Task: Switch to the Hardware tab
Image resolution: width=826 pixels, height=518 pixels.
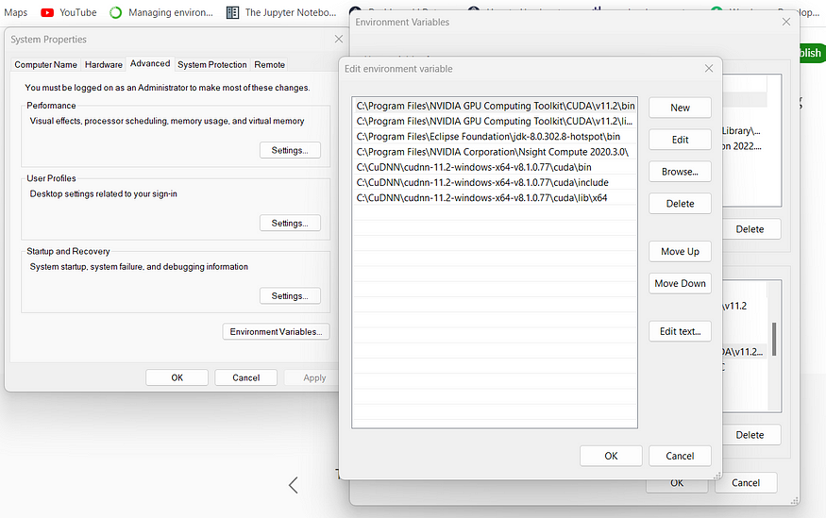Action: pos(103,65)
